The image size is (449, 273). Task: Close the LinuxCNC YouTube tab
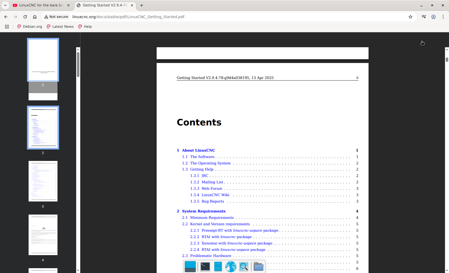68,5
